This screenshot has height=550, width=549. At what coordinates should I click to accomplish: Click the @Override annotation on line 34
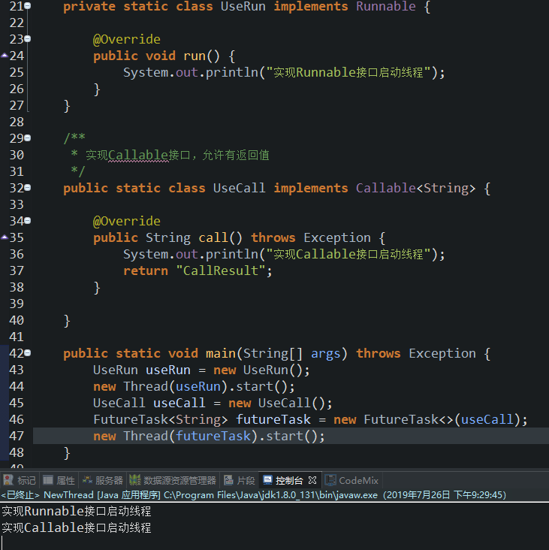pos(127,221)
